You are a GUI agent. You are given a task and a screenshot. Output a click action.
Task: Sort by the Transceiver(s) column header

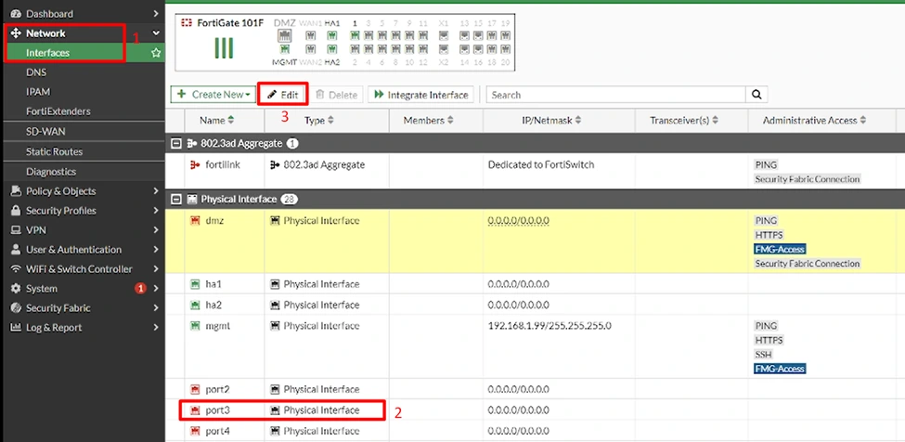[x=684, y=121]
